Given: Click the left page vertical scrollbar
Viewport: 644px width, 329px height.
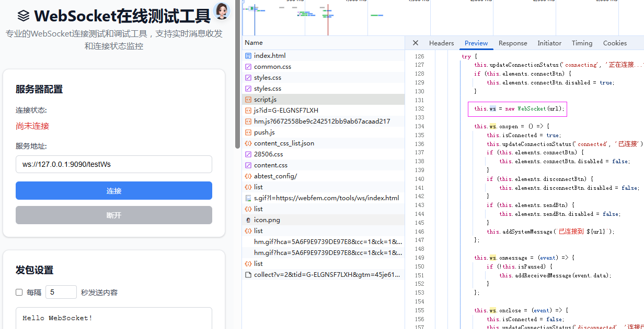Looking at the screenshot, I should coord(238,73).
